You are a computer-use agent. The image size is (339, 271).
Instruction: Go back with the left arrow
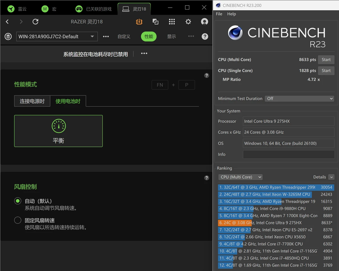[x=7, y=22]
